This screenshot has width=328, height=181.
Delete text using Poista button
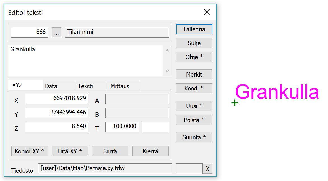click(x=194, y=120)
